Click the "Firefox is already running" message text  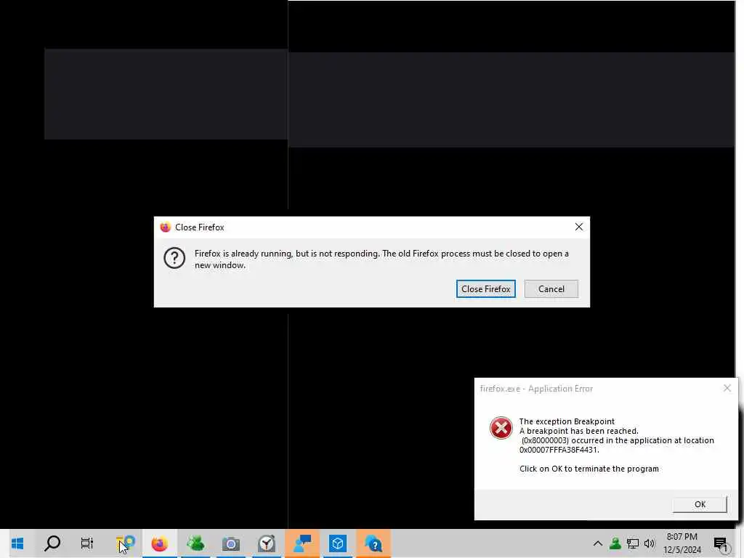point(381,259)
